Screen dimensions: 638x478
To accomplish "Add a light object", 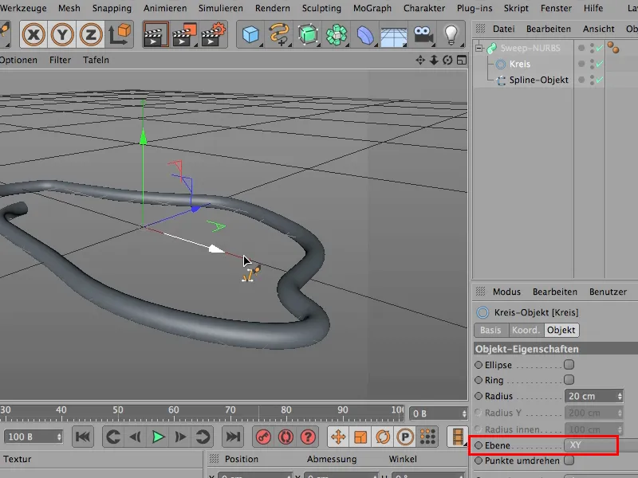I will tap(451, 35).
